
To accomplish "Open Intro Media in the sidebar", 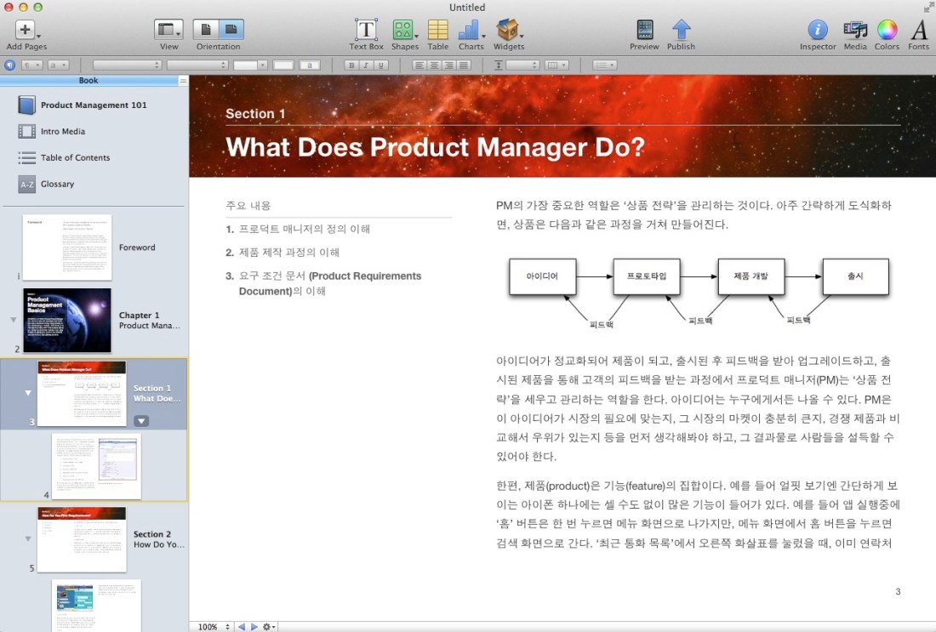I will click(x=63, y=131).
